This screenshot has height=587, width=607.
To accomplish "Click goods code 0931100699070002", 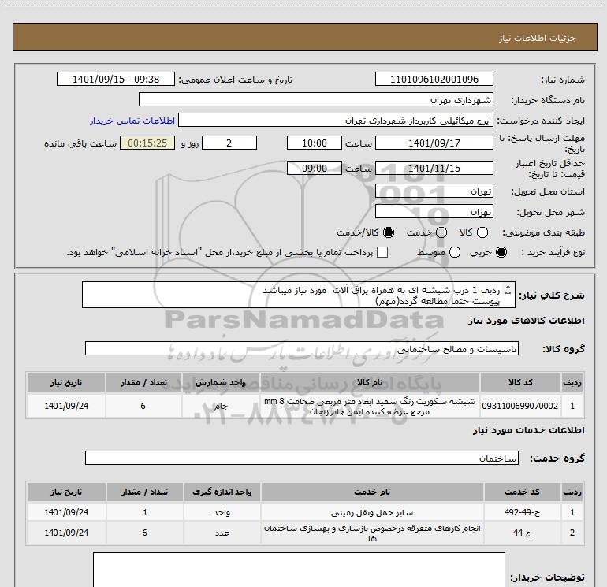I will coord(520,406).
